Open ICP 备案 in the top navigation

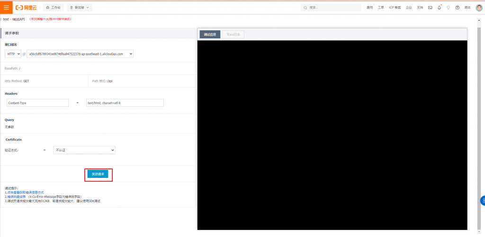[x=395, y=8]
